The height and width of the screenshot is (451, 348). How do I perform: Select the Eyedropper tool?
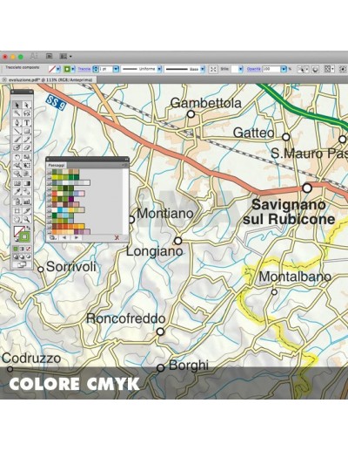[x=17, y=191]
